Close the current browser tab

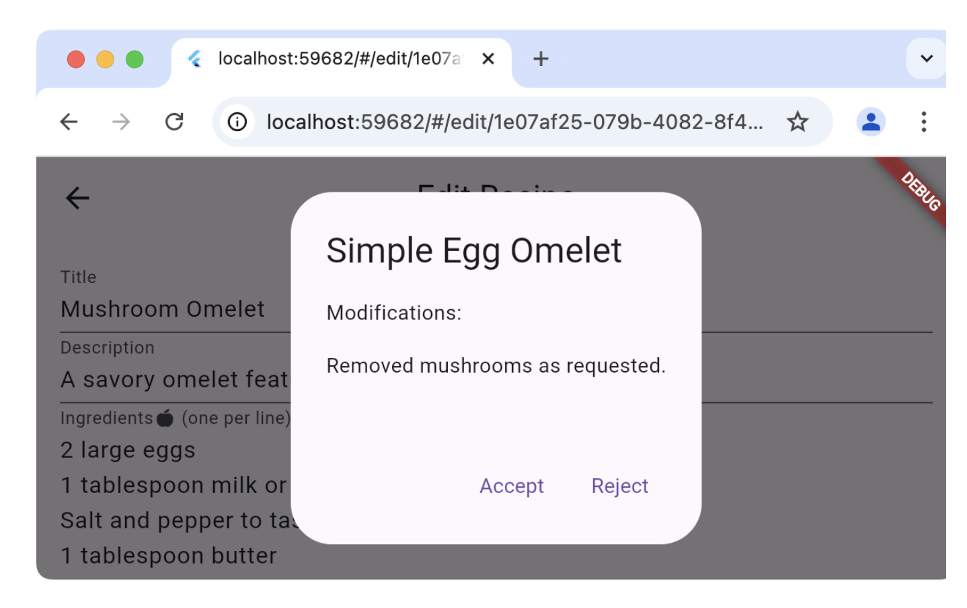(x=488, y=59)
